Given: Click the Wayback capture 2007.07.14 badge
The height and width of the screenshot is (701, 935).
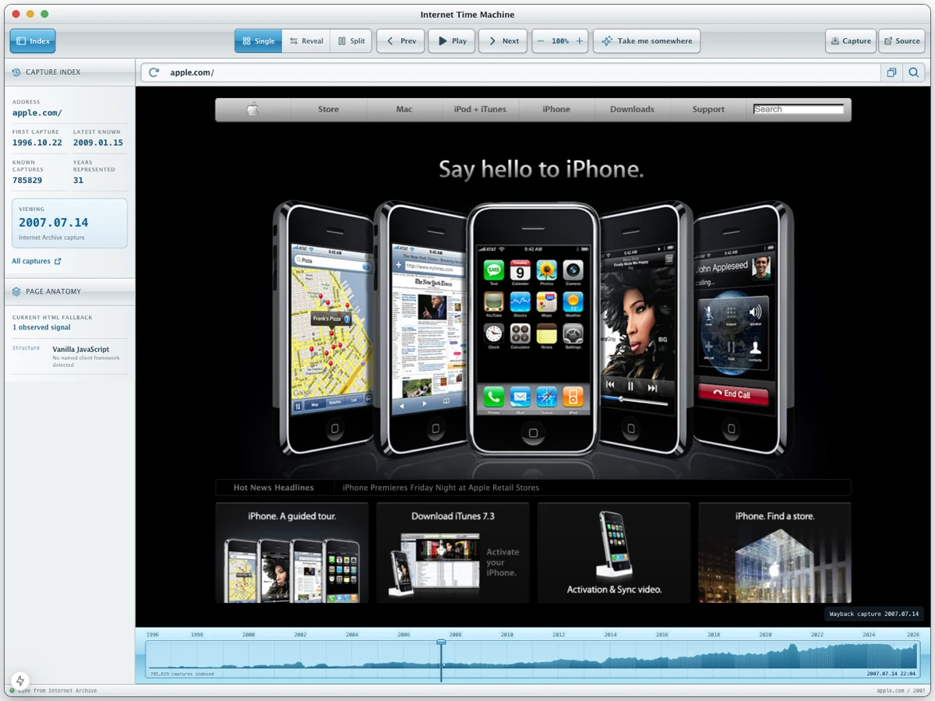Looking at the screenshot, I should coord(874,614).
